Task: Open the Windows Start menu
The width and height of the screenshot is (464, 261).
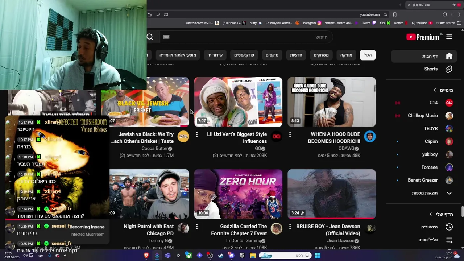Action: [317, 256]
